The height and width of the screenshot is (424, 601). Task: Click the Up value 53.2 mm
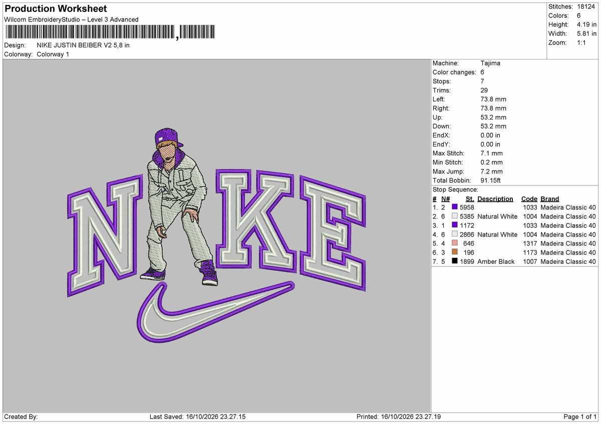tap(493, 117)
